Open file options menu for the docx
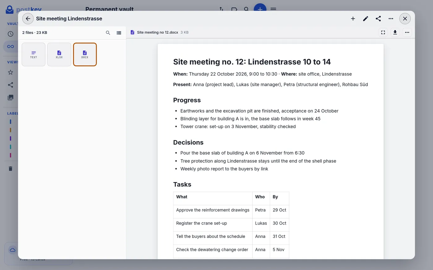 point(407,32)
